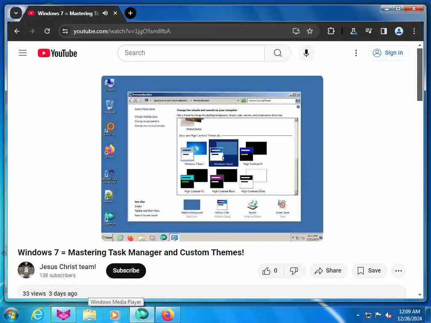The image size is (431, 323).
Task: Close the Windows 7 Mastering tab
Action: coord(115,13)
